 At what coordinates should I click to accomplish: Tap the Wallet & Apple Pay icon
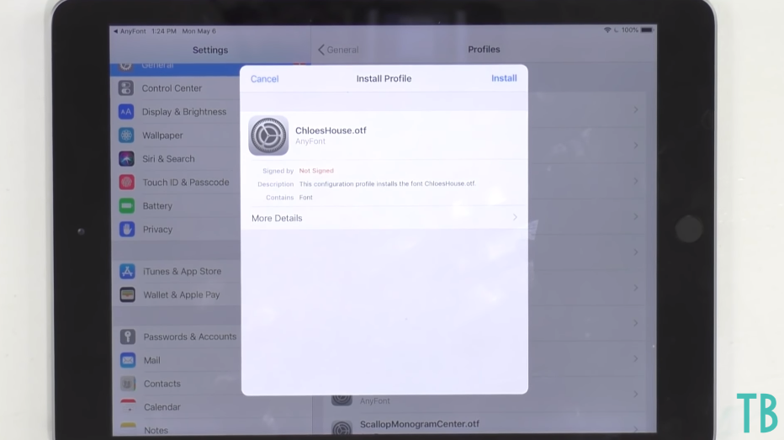click(x=128, y=295)
